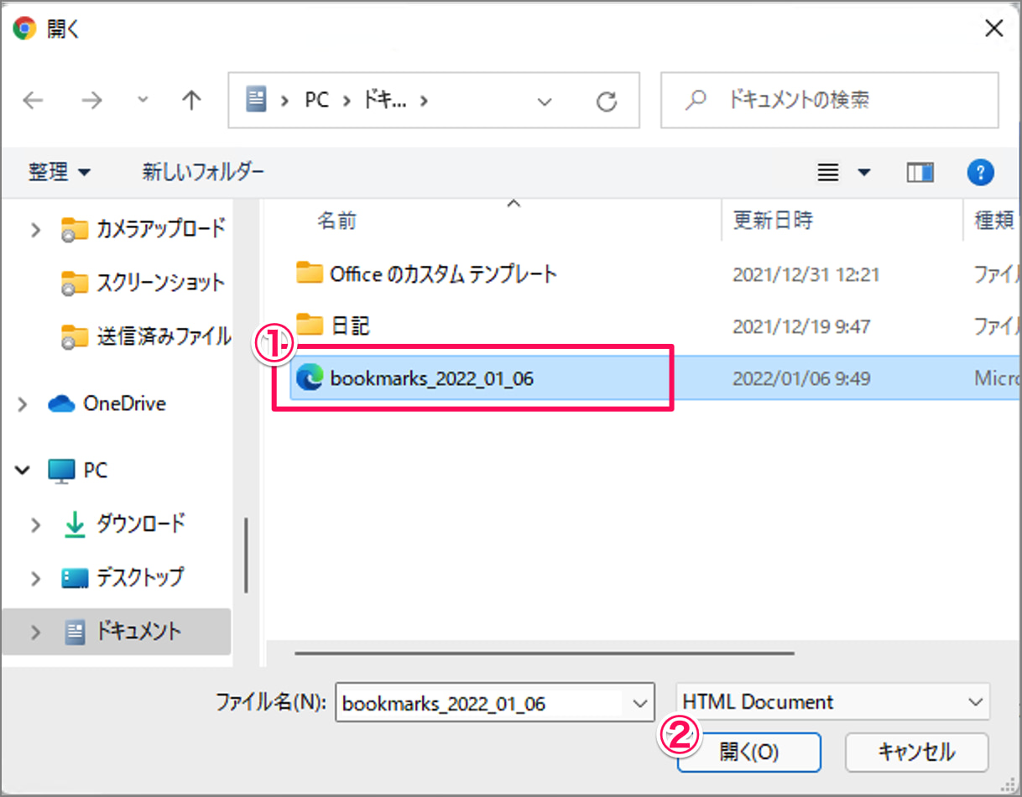Open the help question mark icon
Image resolution: width=1022 pixels, height=797 pixels.
980,173
